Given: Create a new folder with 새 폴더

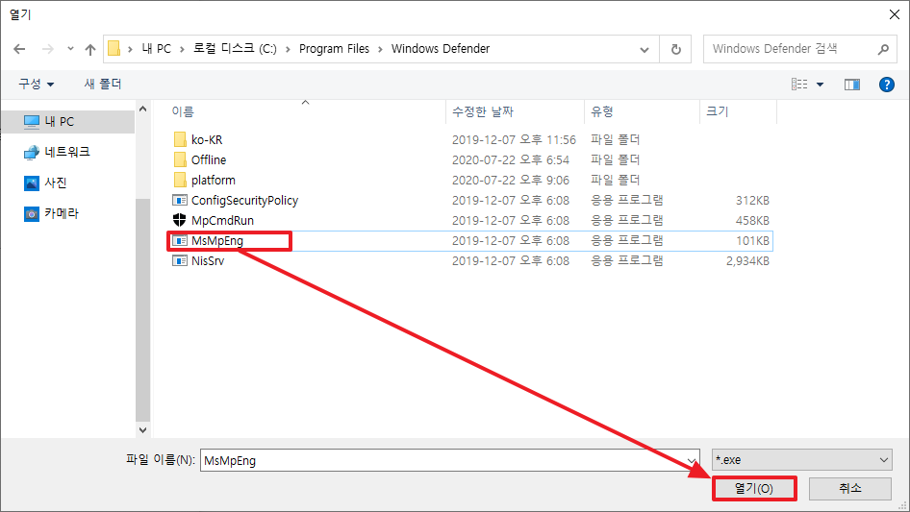Looking at the screenshot, I should pyautogui.click(x=103, y=85).
